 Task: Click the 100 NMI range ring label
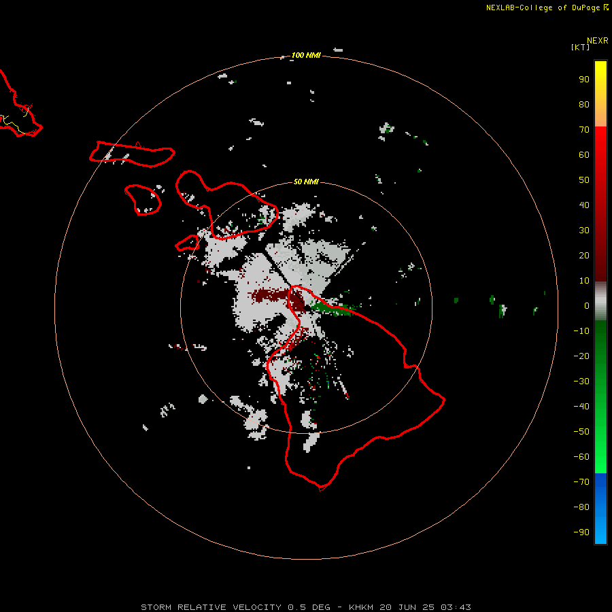(x=306, y=55)
